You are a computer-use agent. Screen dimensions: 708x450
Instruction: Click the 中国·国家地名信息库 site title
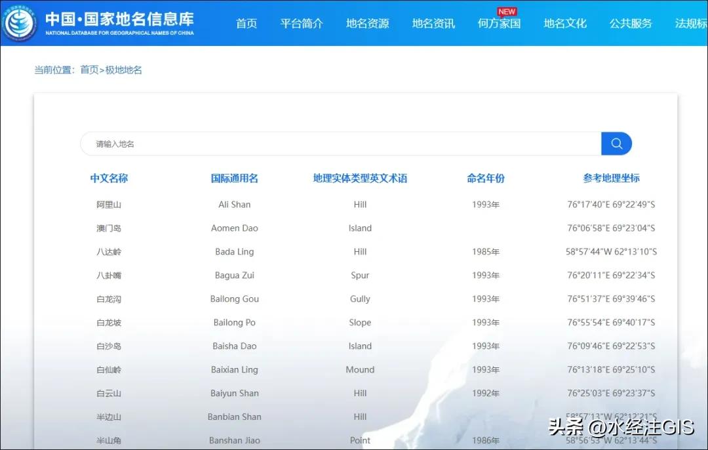click(120, 19)
